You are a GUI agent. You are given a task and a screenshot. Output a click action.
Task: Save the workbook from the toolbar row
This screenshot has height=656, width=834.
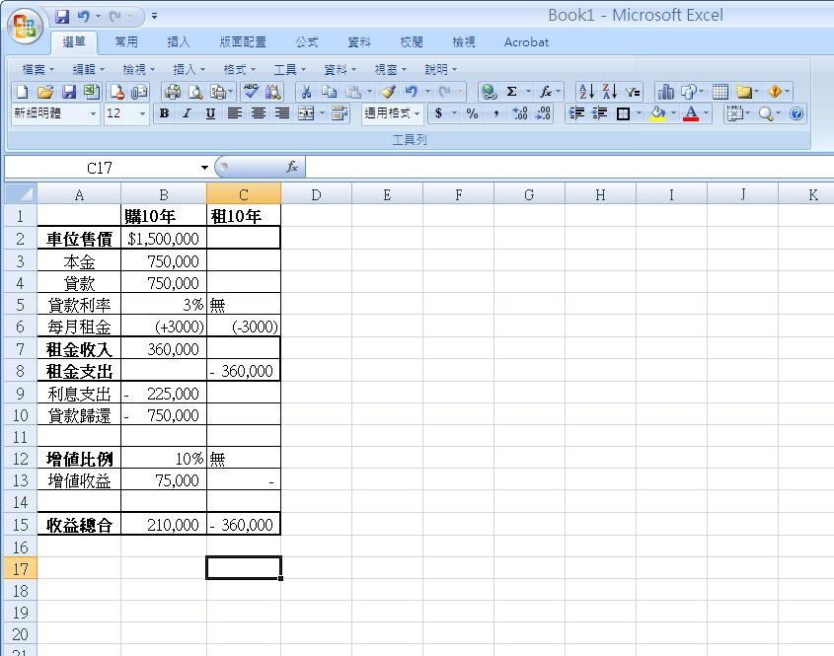pos(69,92)
